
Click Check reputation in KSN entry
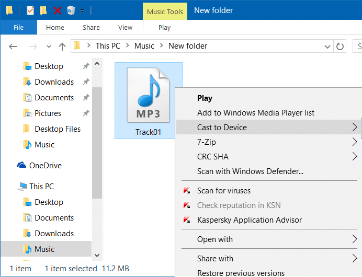(269, 205)
